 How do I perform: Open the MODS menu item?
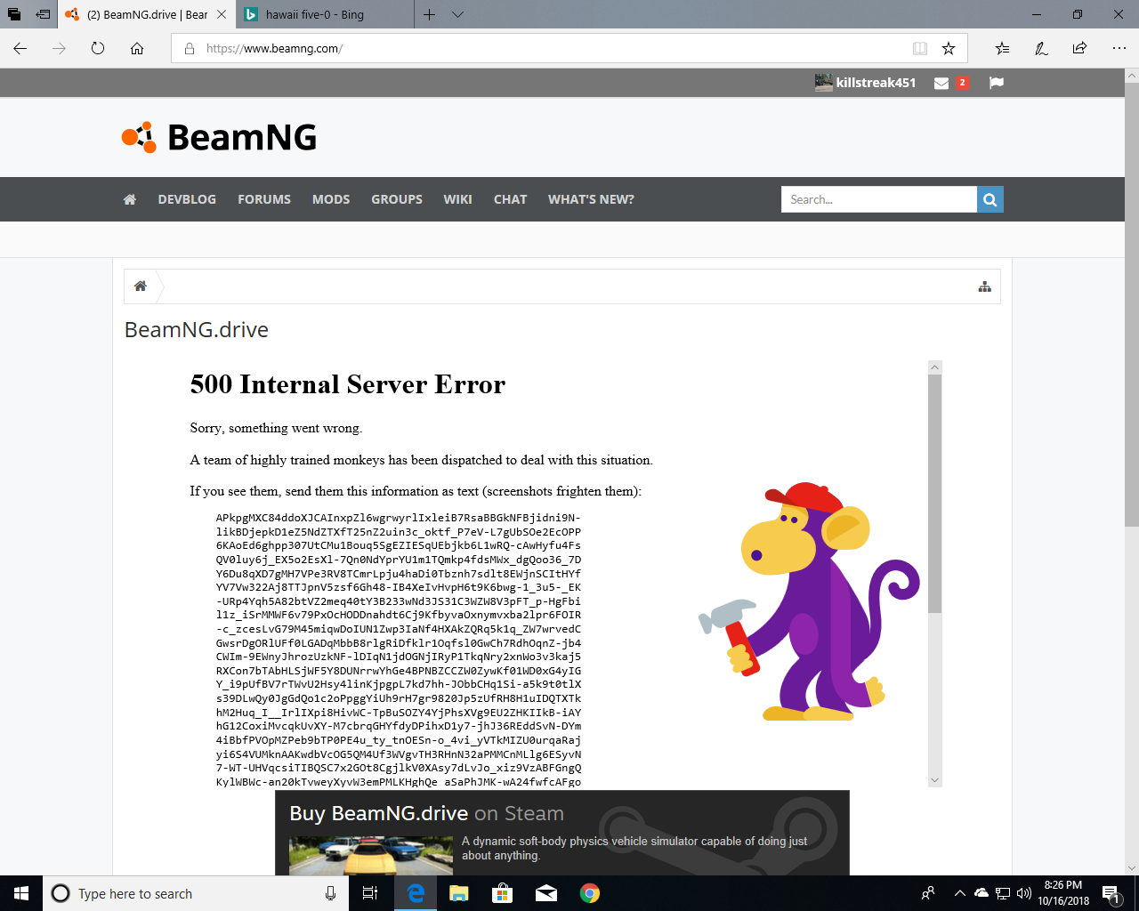click(331, 199)
